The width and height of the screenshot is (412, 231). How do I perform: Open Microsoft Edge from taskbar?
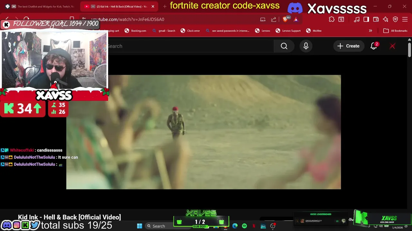tap(235, 226)
